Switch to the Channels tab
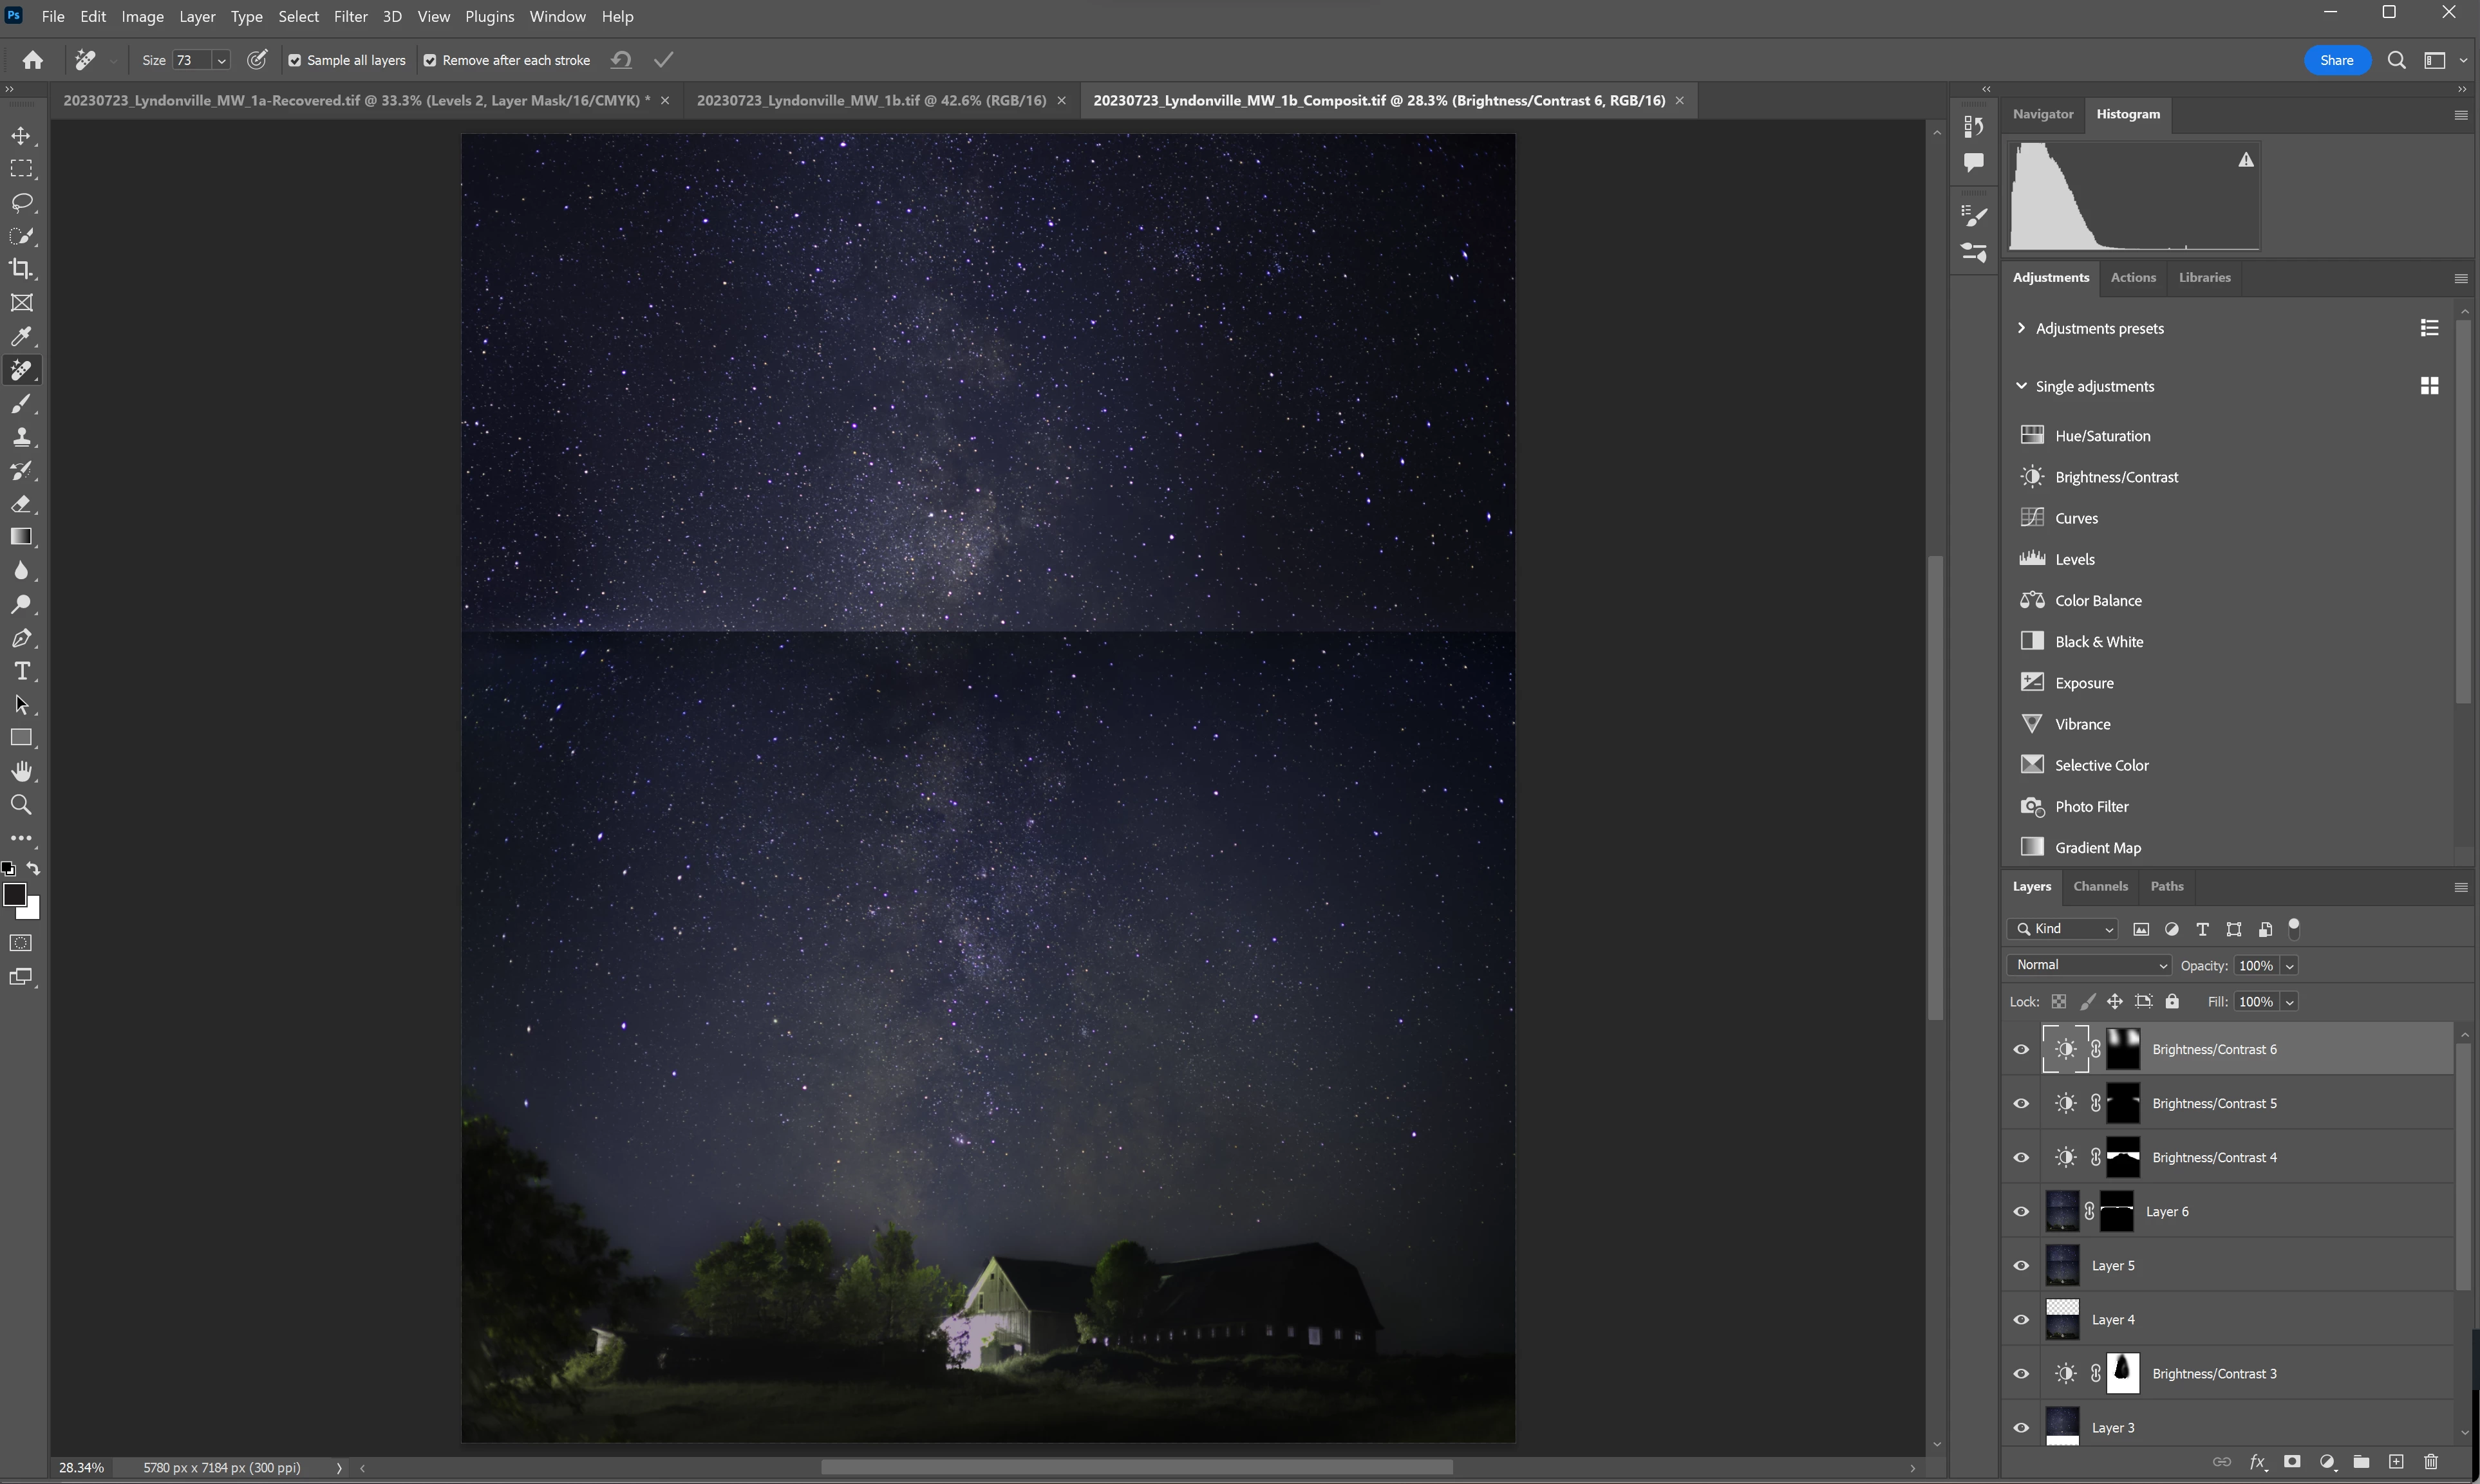 click(2100, 886)
